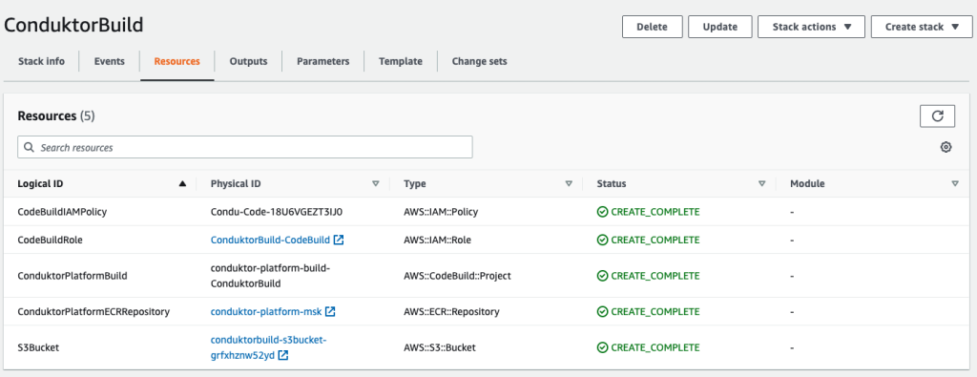977x377 pixels.
Task: Click the ConduktorBuild stack title
Action: tap(73, 25)
